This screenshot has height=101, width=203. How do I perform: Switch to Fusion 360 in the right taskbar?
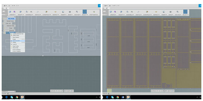click(x=128, y=97)
